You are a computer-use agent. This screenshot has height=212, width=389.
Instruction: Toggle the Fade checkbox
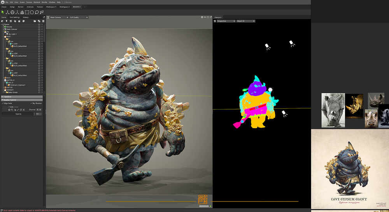pos(9,107)
